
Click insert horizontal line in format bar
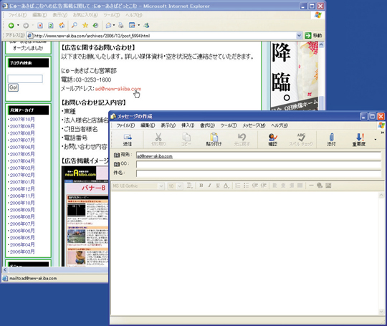(311, 186)
